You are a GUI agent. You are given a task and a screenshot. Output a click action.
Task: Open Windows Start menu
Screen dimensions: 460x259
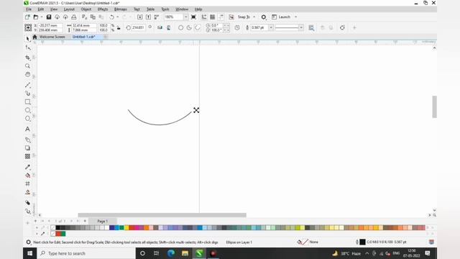30,253
